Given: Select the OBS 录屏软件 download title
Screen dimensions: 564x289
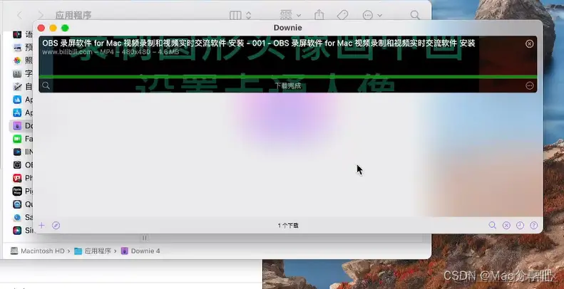Looking at the screenshot, I should click(259, 43).
